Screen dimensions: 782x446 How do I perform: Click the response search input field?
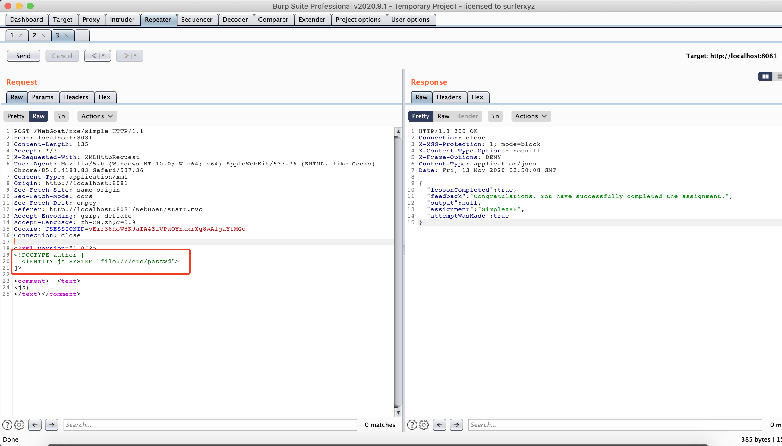pos(615,425)
